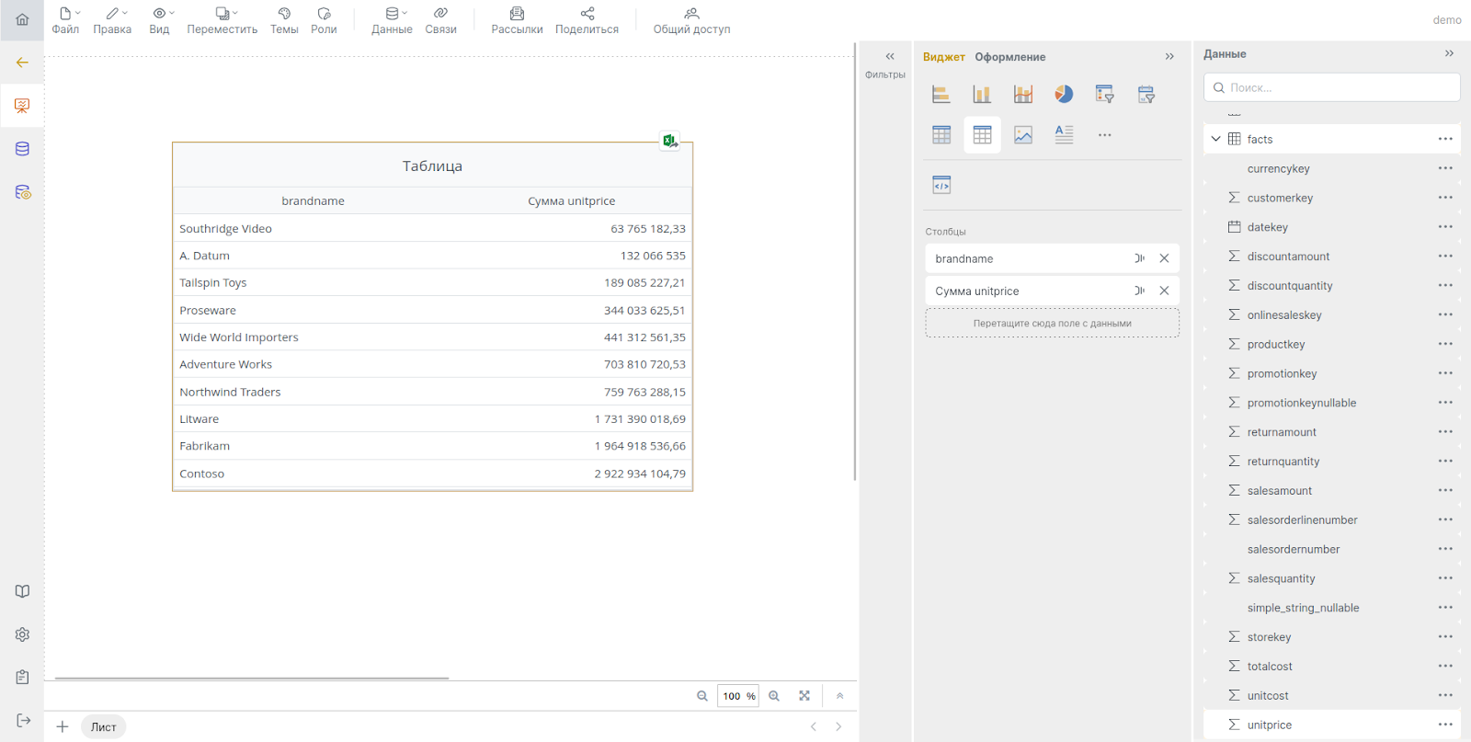Collapse the facts table tree
The height and width of the screenshot is (742, 1471).
click(1216, 139)
